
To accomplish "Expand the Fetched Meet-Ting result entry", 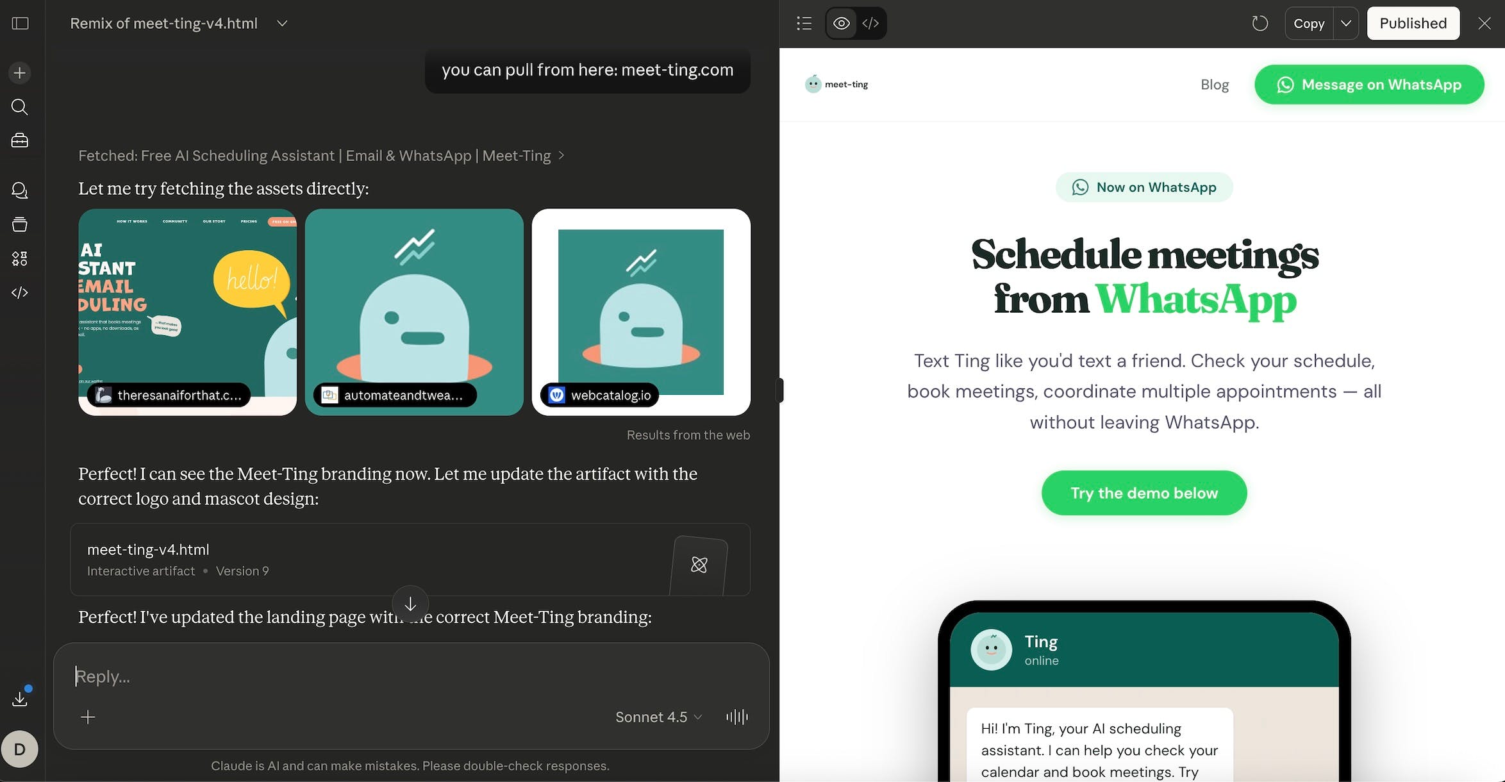I will click(x=321, y=156).
